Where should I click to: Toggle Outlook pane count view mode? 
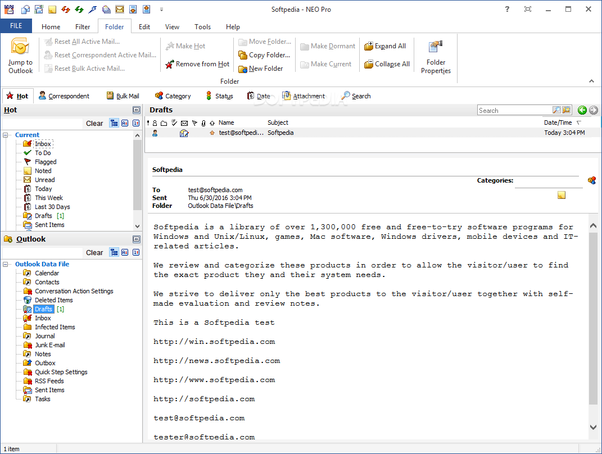point(136,252)
